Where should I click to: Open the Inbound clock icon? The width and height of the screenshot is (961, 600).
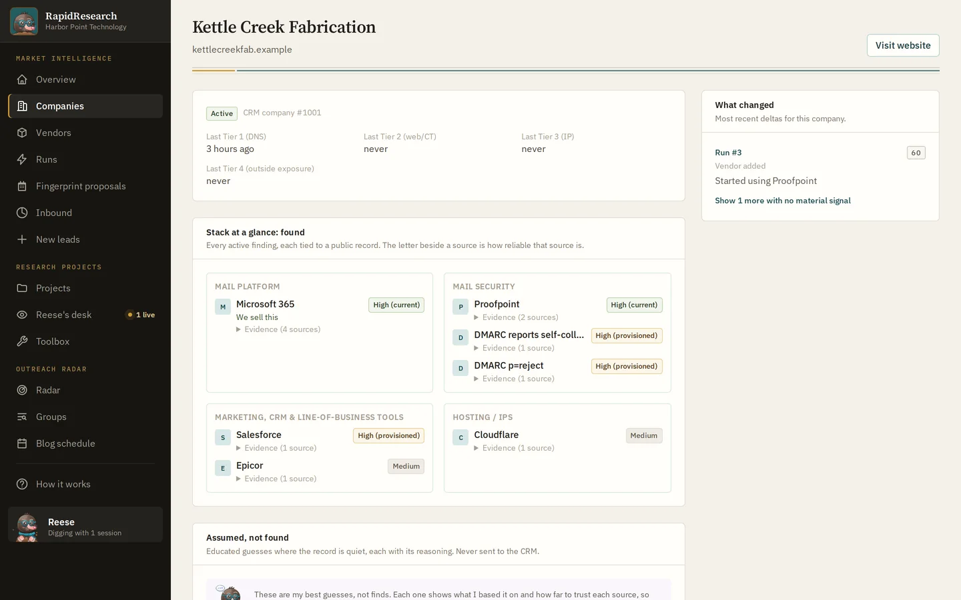pyautogui.click(x=22, y=213)
